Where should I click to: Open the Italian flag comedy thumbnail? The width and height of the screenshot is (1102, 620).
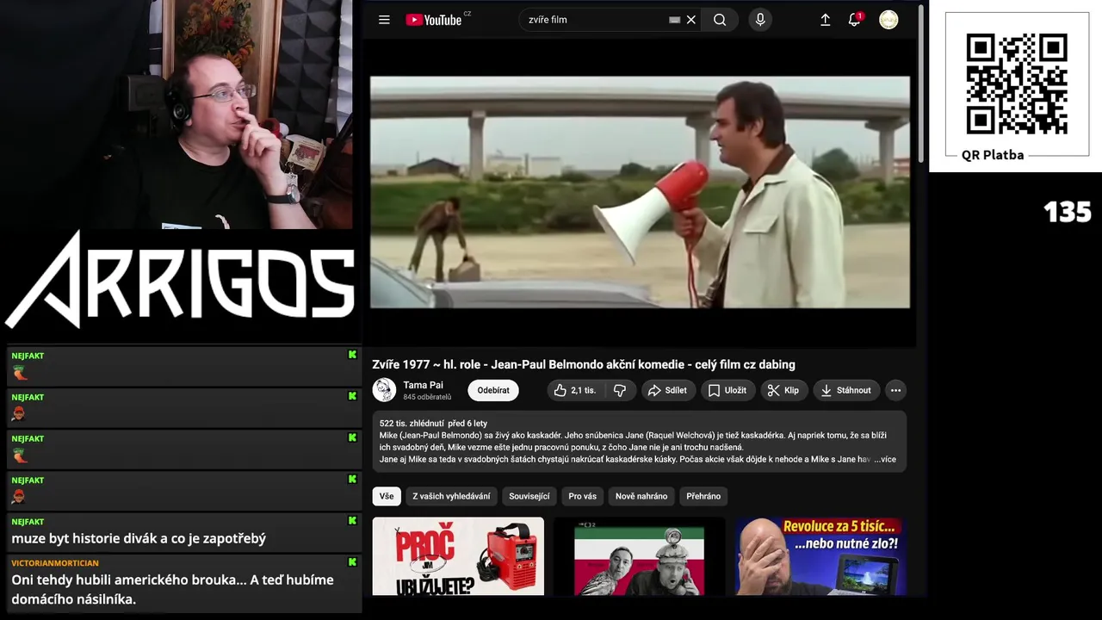(639, 556)
